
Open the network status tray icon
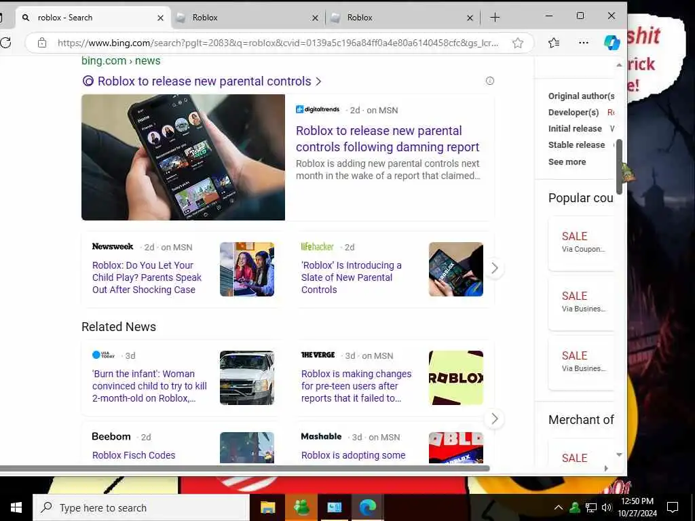click(591, 507)
